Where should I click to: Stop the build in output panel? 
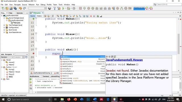point(31,85)
